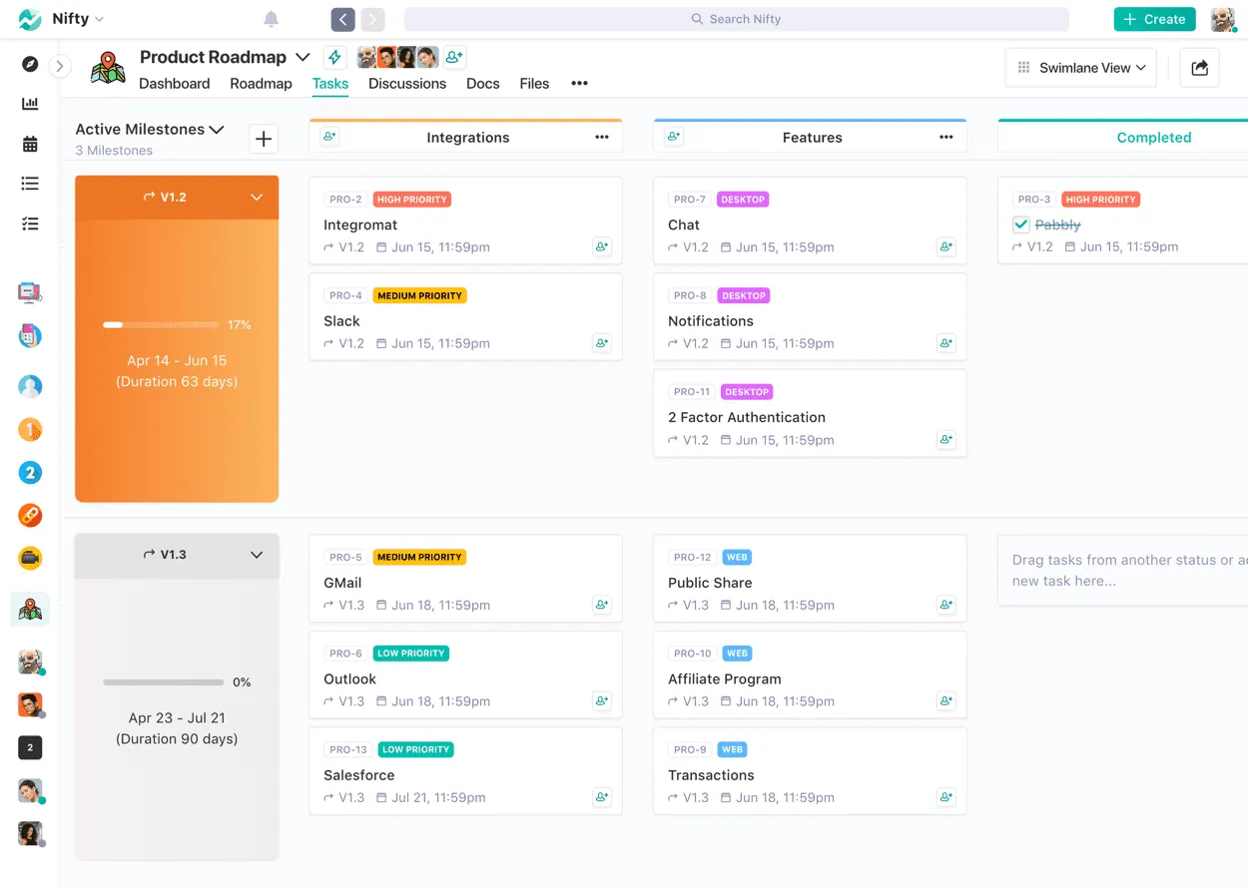Open the Docs tab
The height and width of the screenshot is (888, 1248).
point(482,84)
